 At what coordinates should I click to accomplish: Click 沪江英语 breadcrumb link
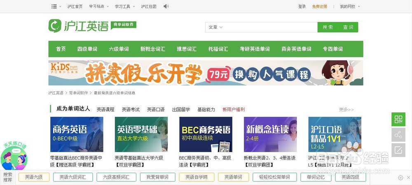pos(56,93)
